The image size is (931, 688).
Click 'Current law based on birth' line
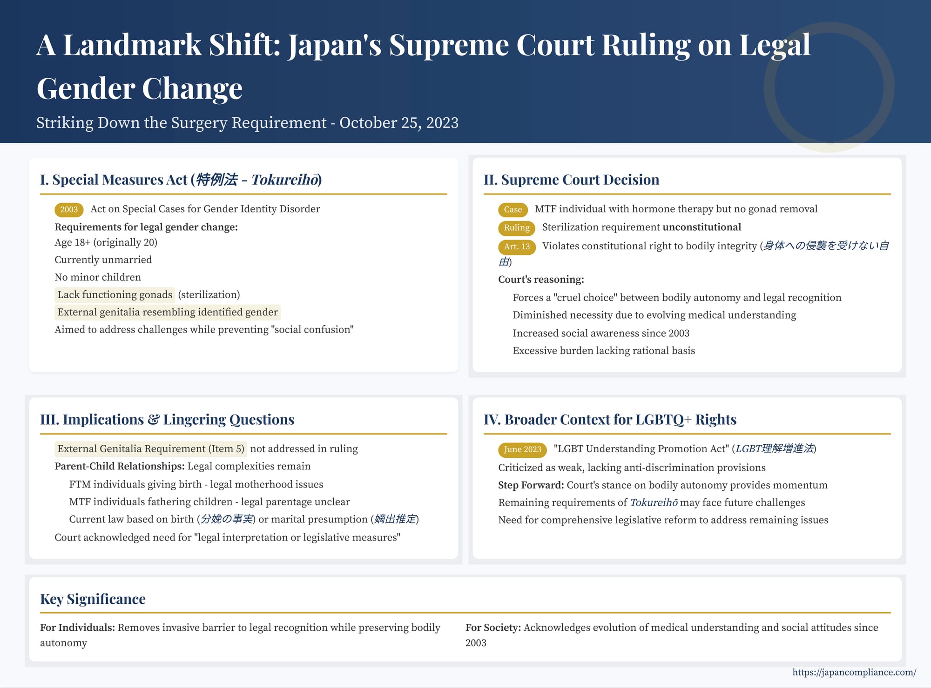pyautogui.click(x=244, y=519)
